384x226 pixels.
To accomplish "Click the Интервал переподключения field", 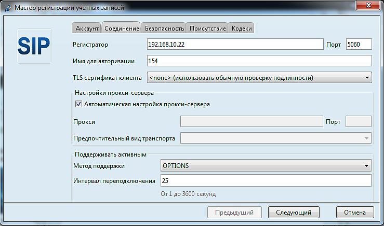I will [x=266, y=181].
